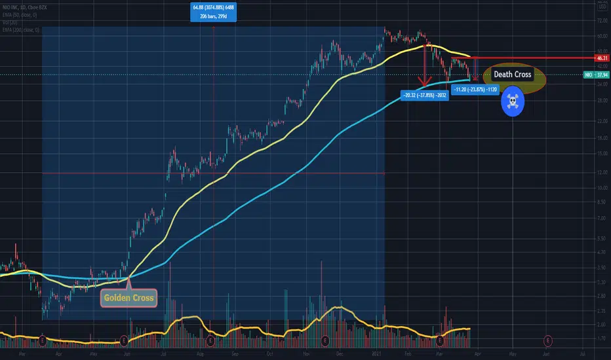Select the Vol (20) indicator legend
Image resolution: width=611 pixels, height=360 pixels.
(10, 22)
